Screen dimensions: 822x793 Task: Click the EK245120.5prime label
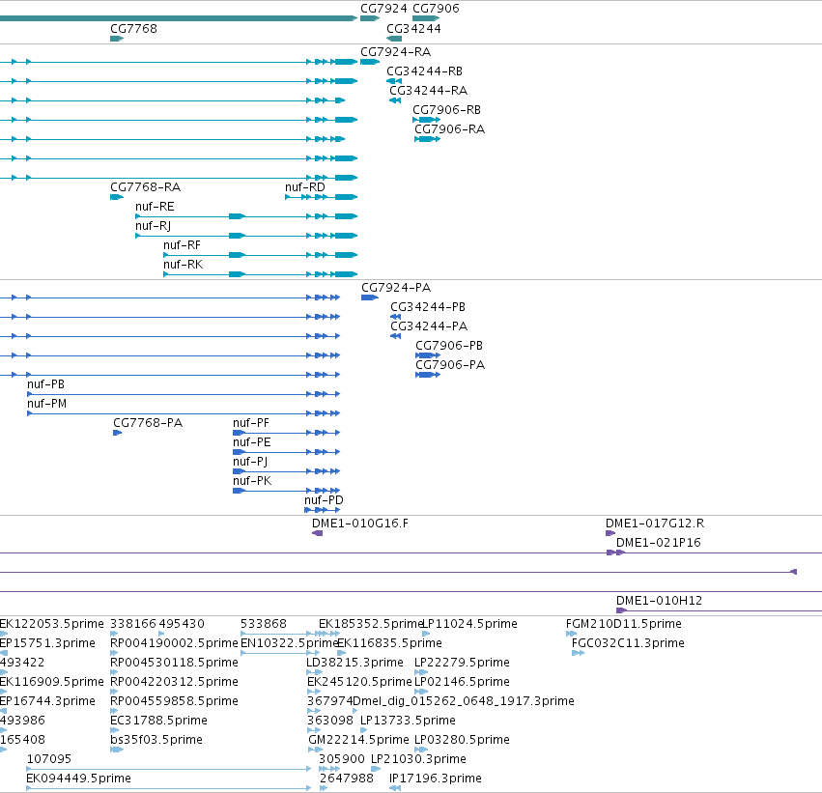(x=359, y=682)
